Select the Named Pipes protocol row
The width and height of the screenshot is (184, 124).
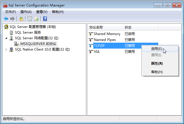123,40
